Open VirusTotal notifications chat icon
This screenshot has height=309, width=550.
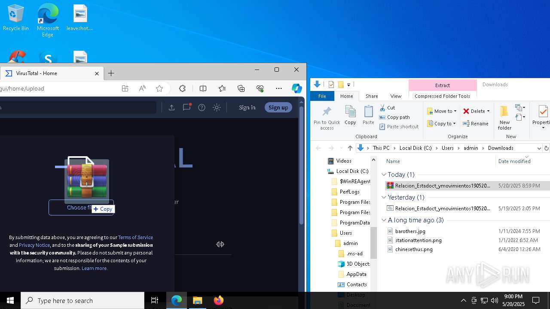point(186,107)
